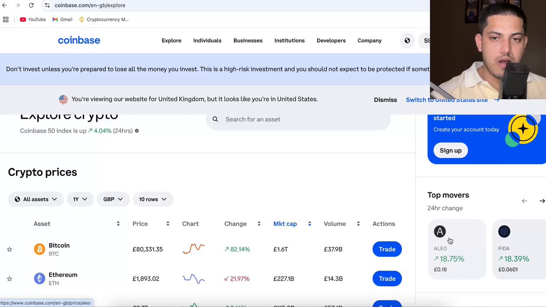Open site information icon in address bar

tap(47, 5)
